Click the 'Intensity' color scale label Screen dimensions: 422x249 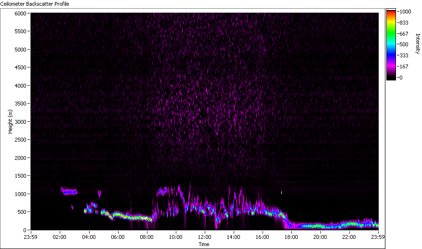418,44
